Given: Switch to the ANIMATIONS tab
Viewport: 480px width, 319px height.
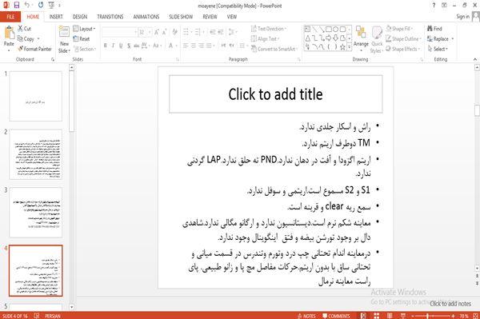Looking at the screenshot, I should pos(146,17).
